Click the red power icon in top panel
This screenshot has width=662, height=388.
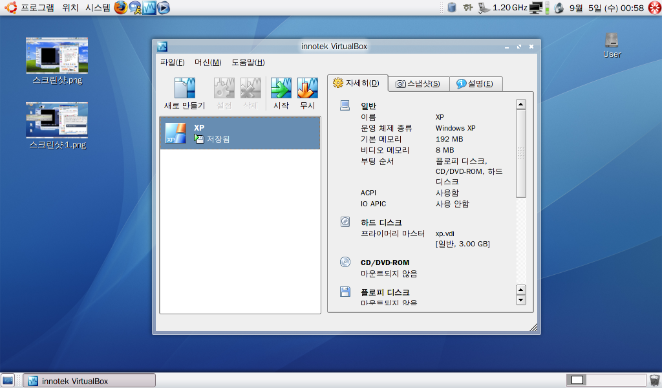[x=655, y=8]
